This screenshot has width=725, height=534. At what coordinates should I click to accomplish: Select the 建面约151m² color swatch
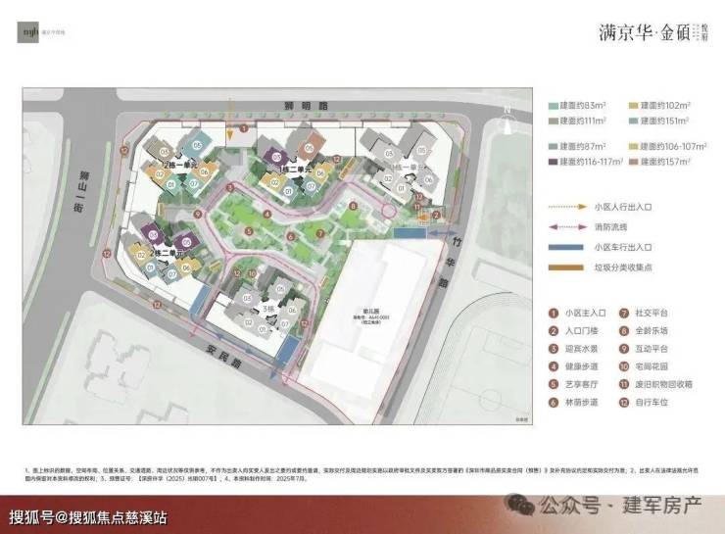633,121
